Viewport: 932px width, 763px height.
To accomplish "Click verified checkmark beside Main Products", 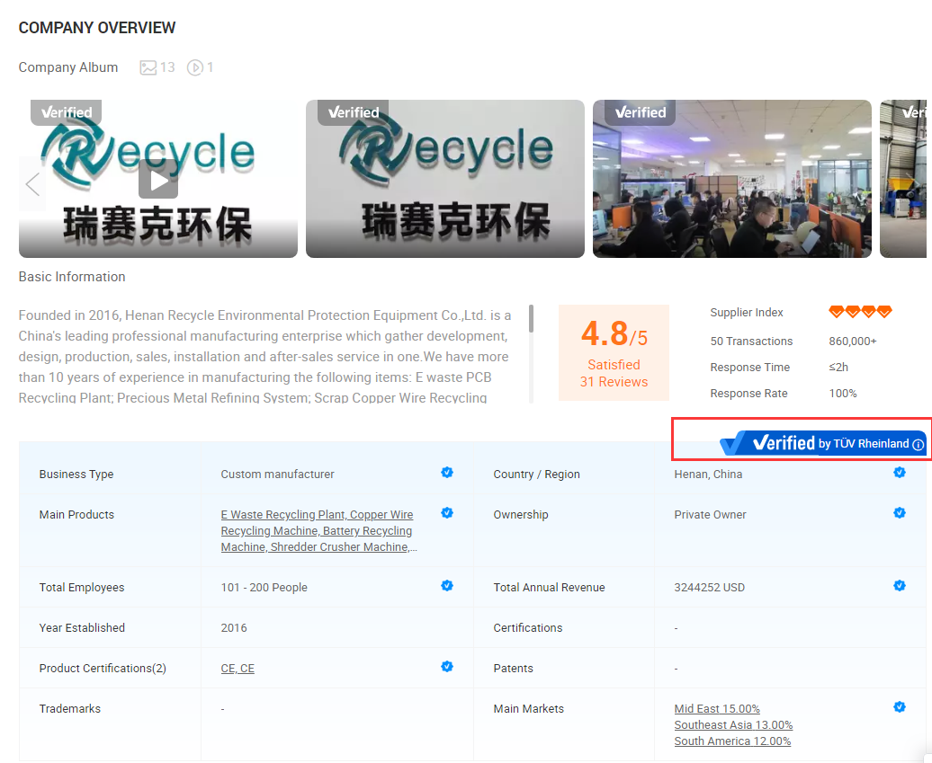I will tap(447, 513).
